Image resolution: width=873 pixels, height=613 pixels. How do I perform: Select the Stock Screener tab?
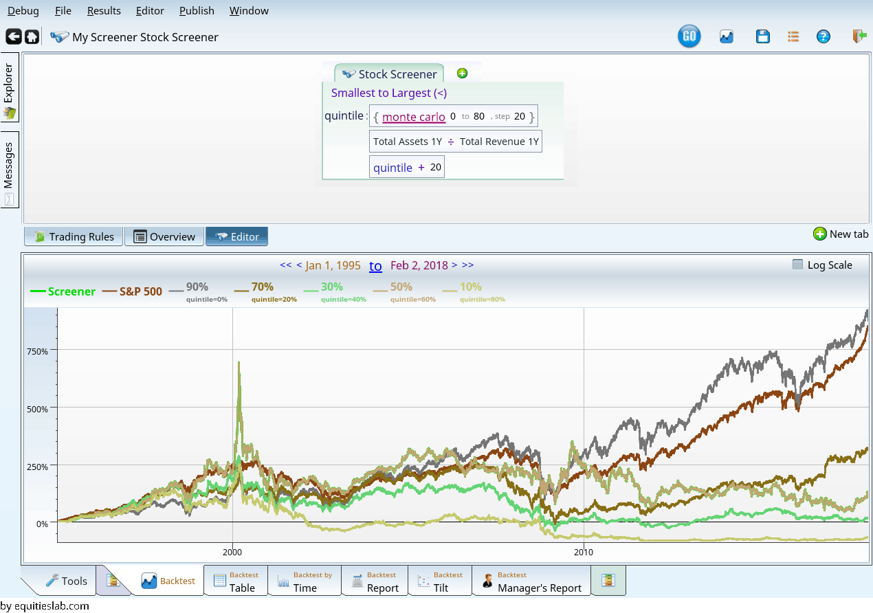point(389,74)
